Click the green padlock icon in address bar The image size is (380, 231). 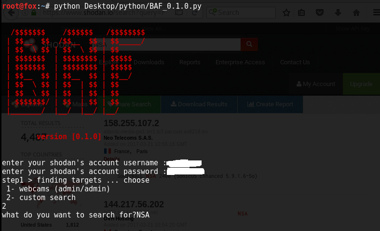pos(34,13)
